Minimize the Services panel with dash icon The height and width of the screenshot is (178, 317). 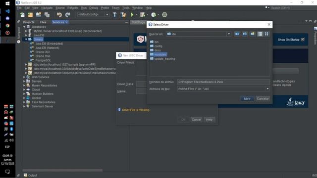click(x=127, y=22)
